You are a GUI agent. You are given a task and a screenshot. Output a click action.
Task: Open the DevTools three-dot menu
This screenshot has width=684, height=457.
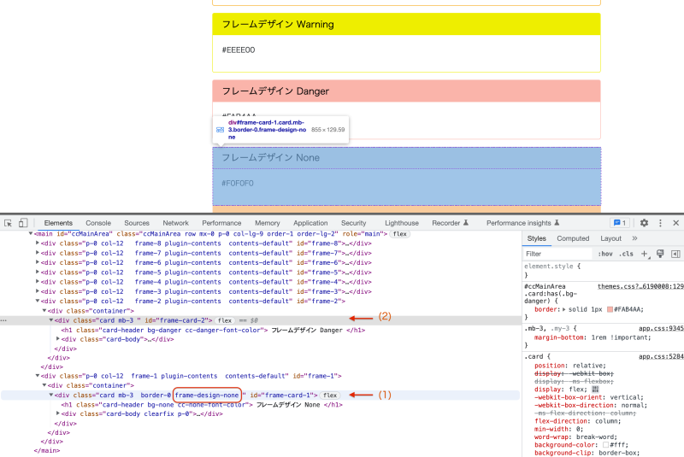pyautogui.click(x=660, y=223)
